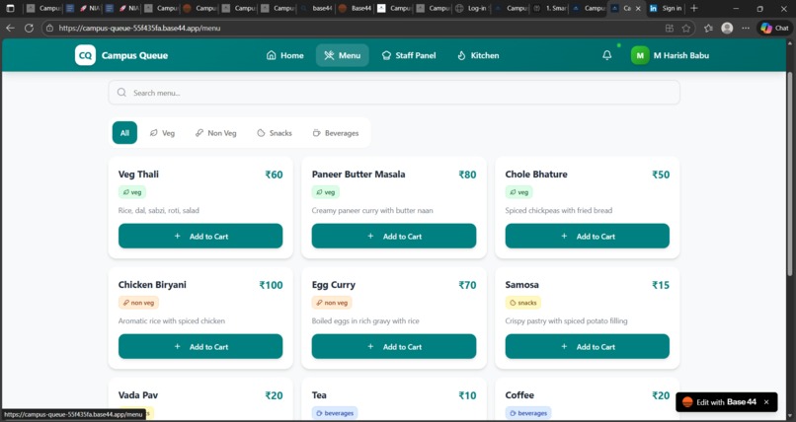This screenshot has width=796, height=422.
Task: Open the browser favorites icon
Action: click(x=708, y=29)
